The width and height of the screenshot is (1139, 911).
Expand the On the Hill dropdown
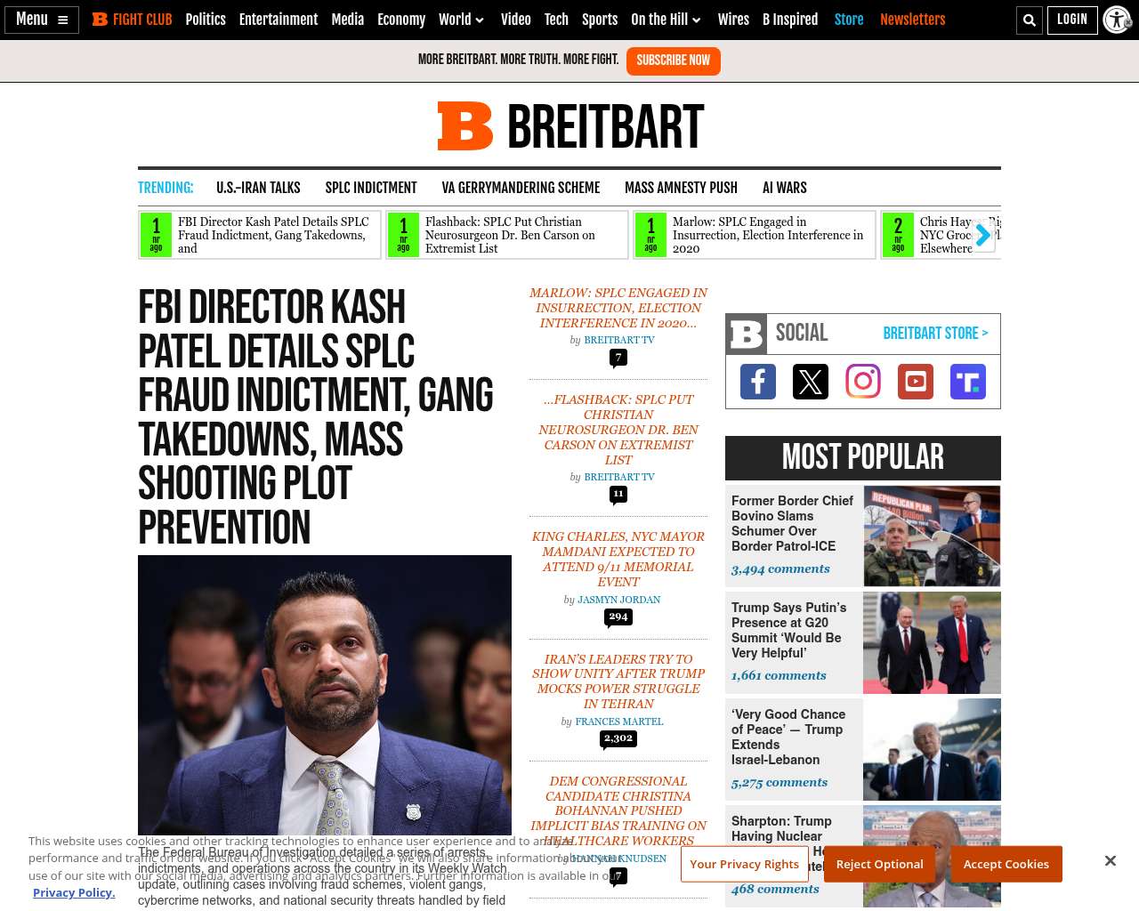(x=666, y=20)
